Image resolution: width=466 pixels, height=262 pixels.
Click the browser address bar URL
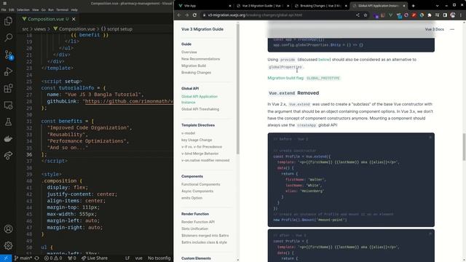click(x=255, y=15)
